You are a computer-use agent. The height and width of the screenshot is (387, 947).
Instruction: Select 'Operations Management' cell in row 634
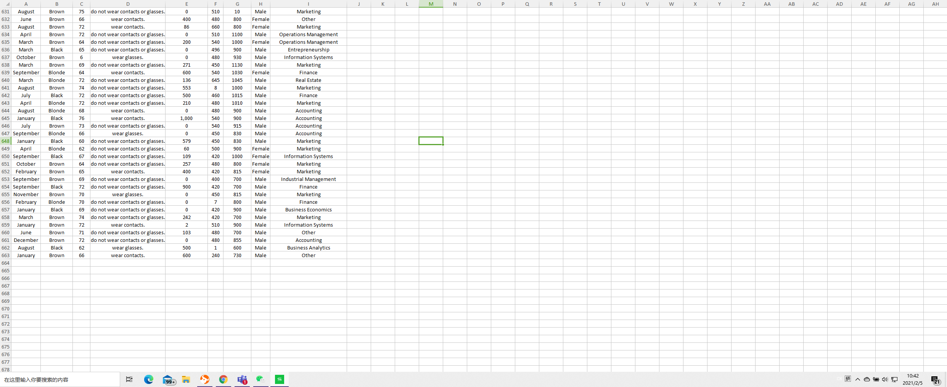[309, 34]
